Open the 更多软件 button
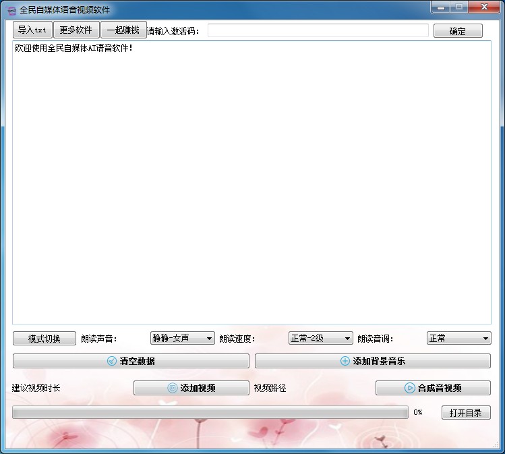 tap(76, 30)
